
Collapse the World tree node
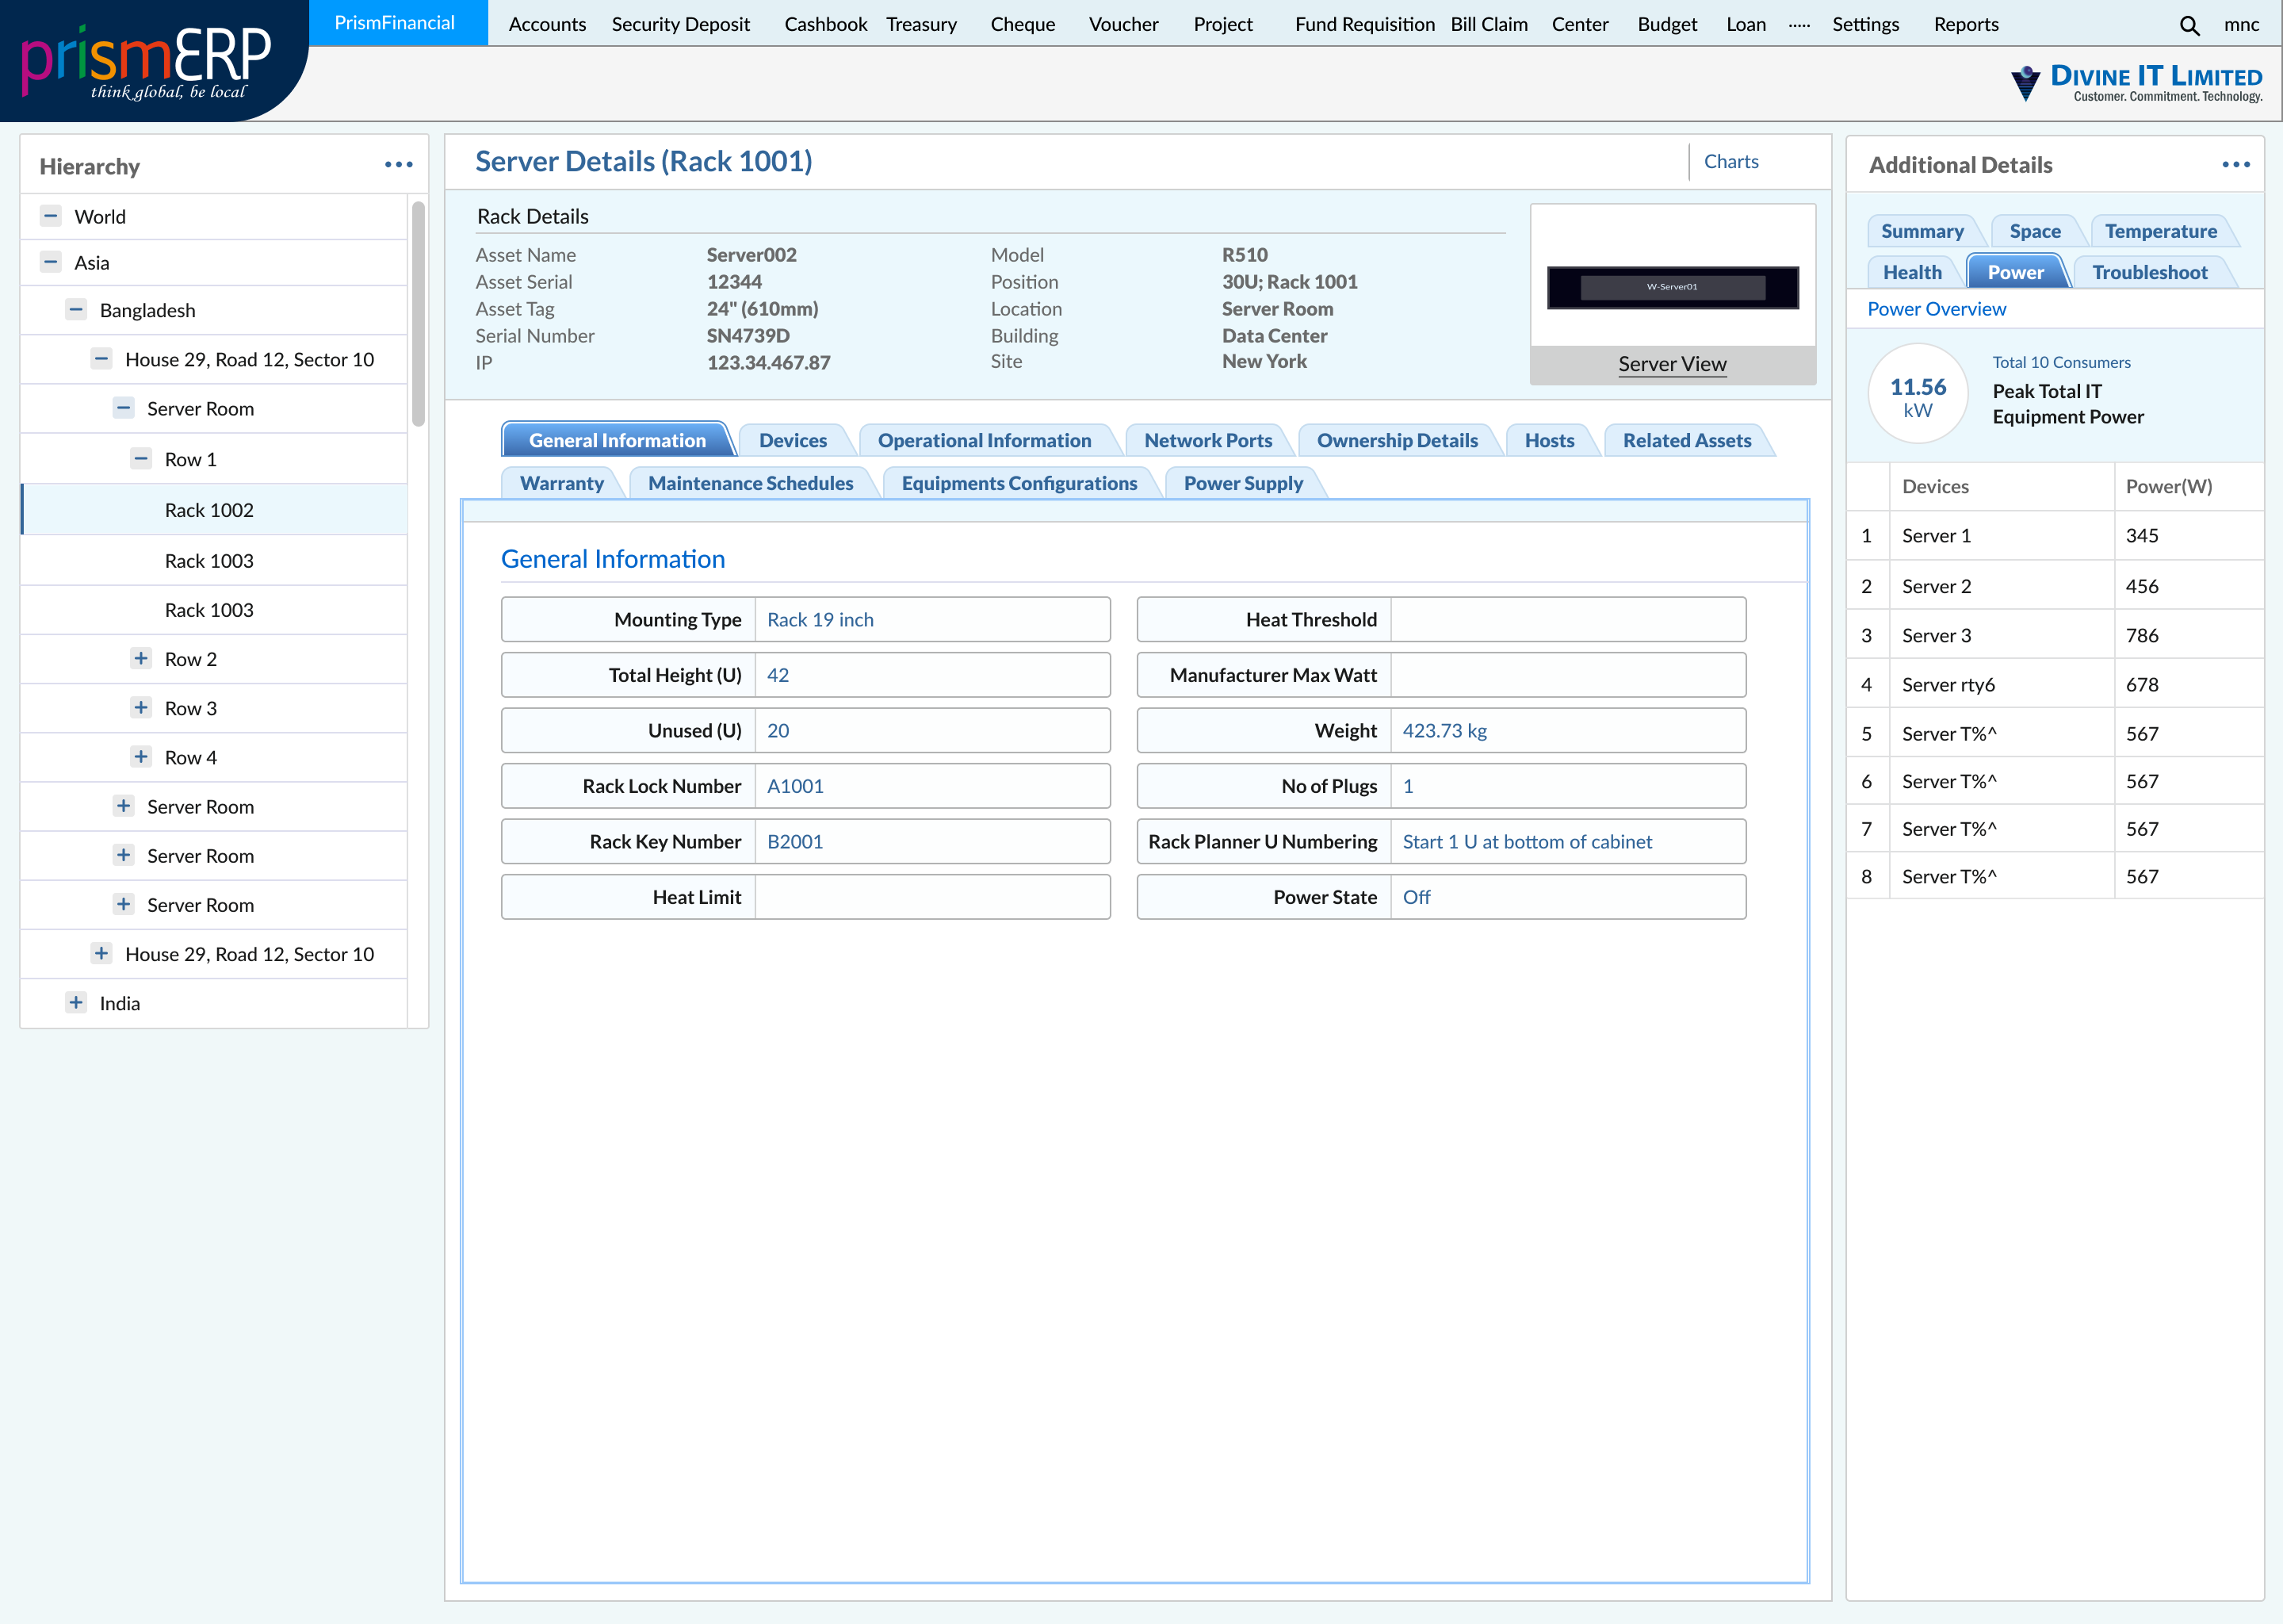(50, 216)
